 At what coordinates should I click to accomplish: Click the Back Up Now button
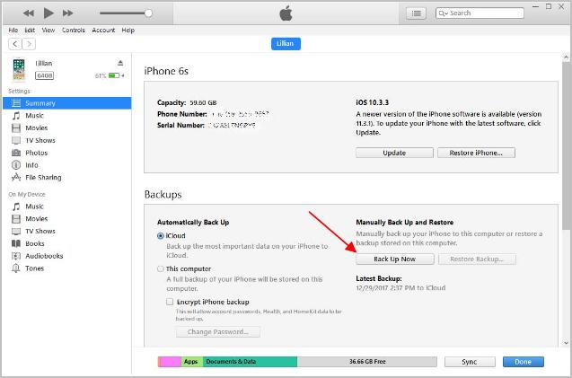395,259
